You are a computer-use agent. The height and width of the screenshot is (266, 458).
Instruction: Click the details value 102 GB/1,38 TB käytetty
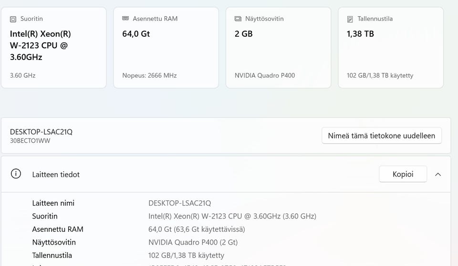click(x=186, y=255)
